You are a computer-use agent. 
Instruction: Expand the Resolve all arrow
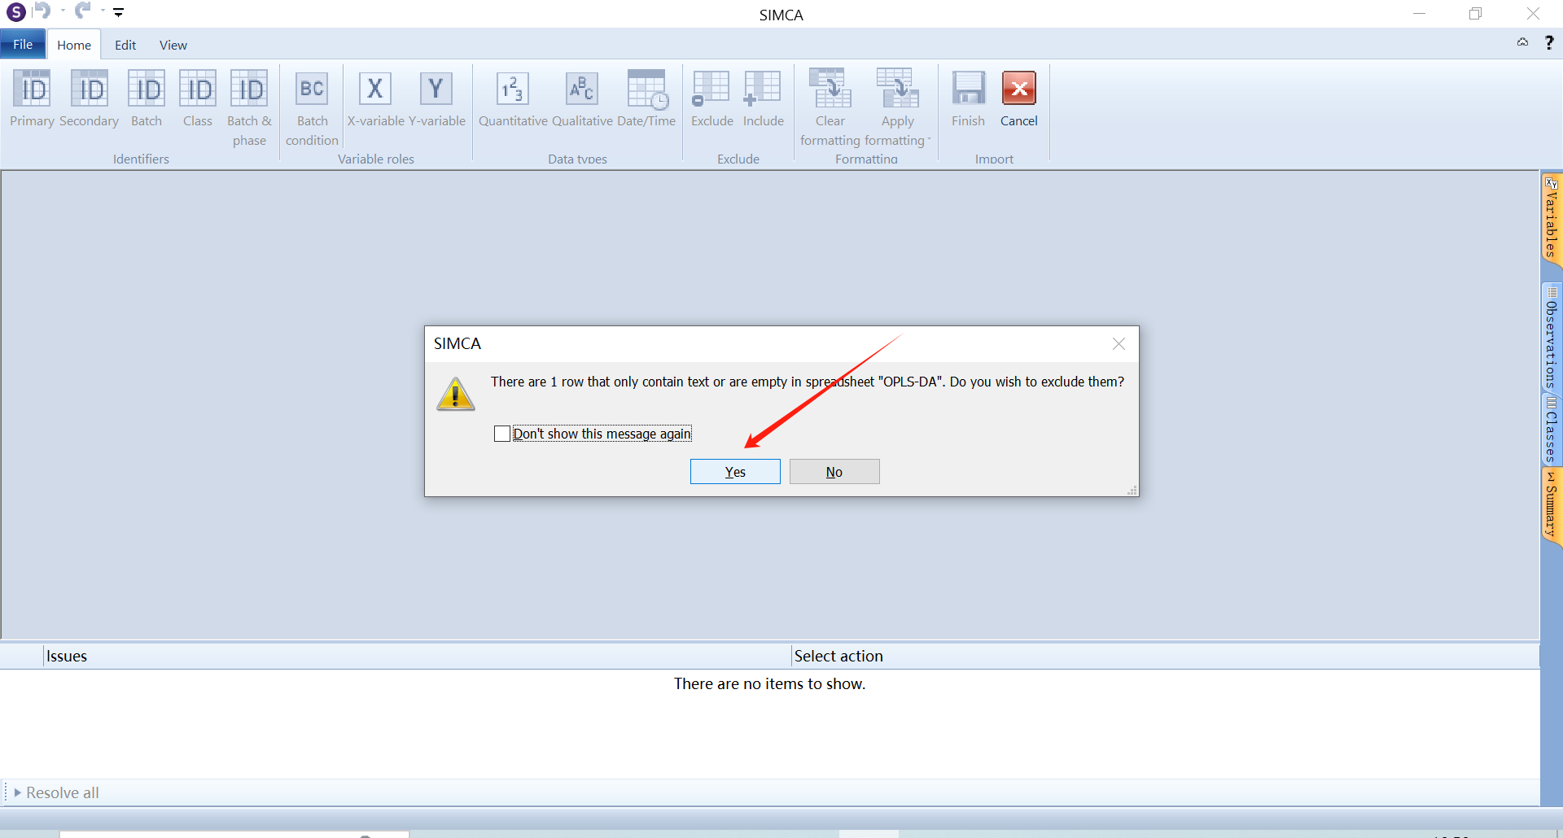[x=17, y=792]
